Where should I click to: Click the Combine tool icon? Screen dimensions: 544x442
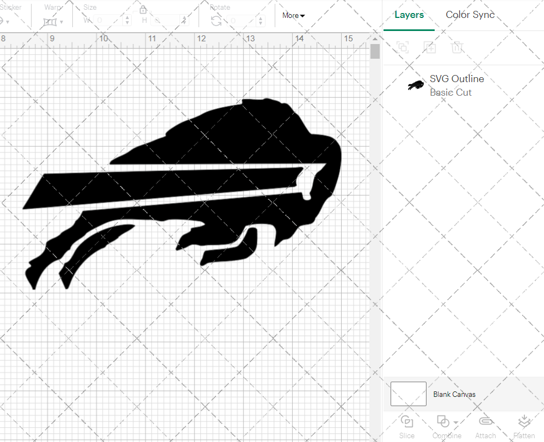tap(443, 421)
